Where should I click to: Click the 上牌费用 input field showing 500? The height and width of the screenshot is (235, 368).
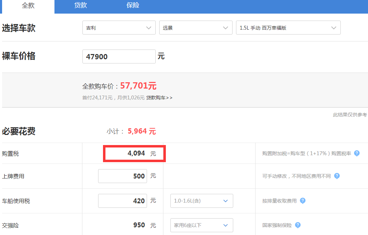click(x=123, y=176)
